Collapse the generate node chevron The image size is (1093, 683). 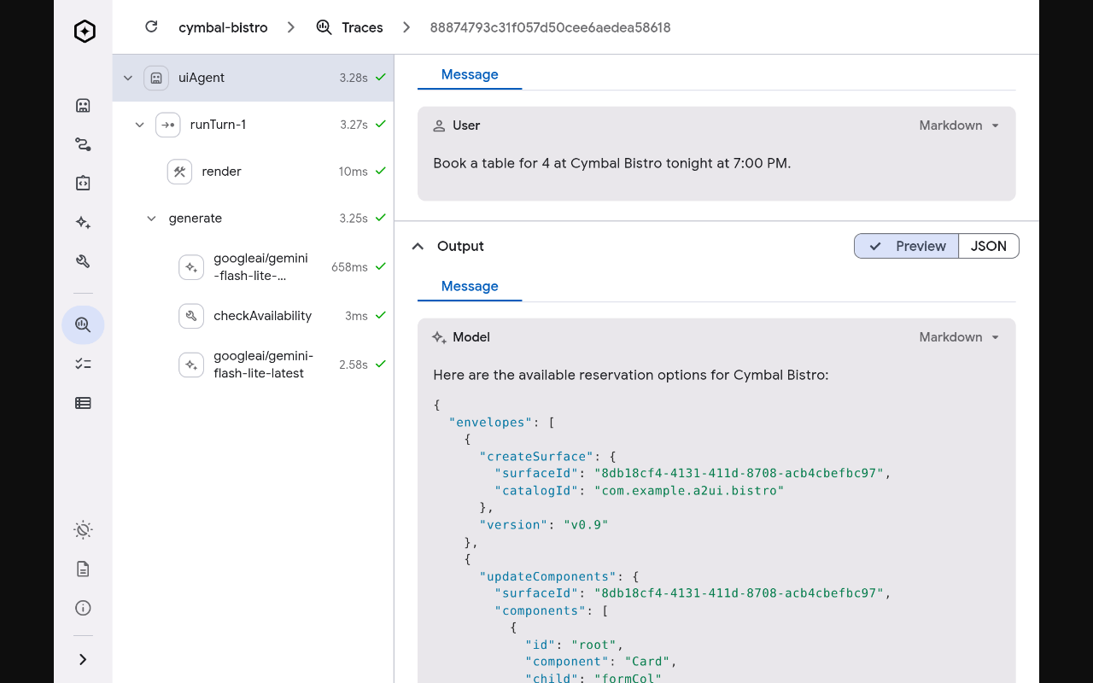(x=151, y=219)
